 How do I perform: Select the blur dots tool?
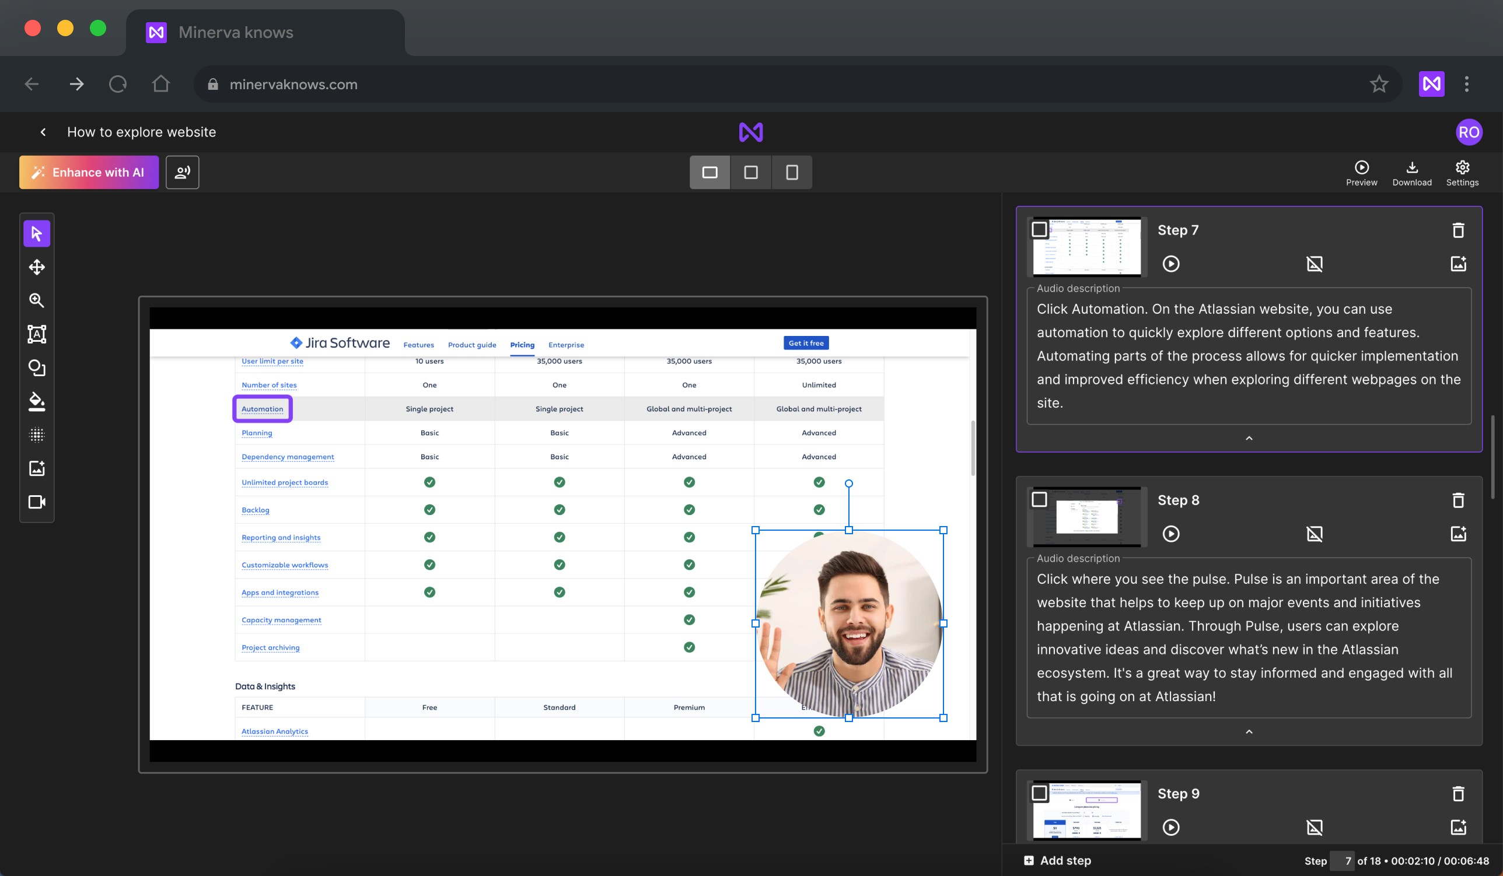tap(36, 435)
